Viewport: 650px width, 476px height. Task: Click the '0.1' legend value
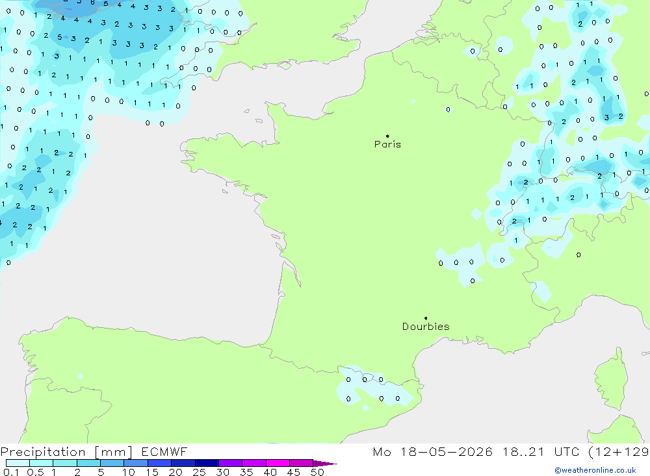(x=11, y=472)
